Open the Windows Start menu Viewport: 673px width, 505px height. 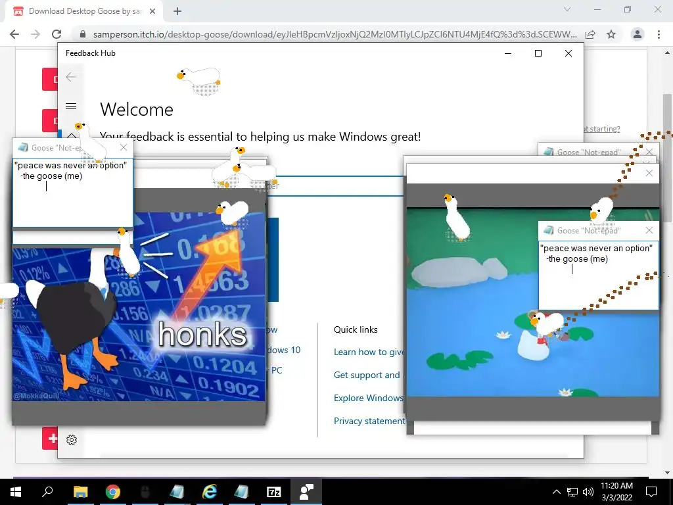click(16, 492)
